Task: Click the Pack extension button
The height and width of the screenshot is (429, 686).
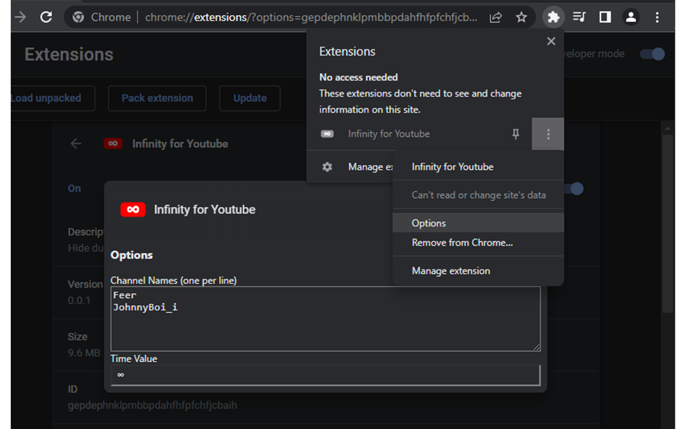Action: coord(157,98)
